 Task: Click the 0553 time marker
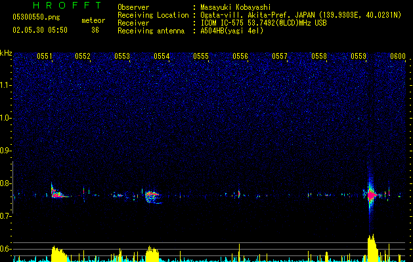122,56
